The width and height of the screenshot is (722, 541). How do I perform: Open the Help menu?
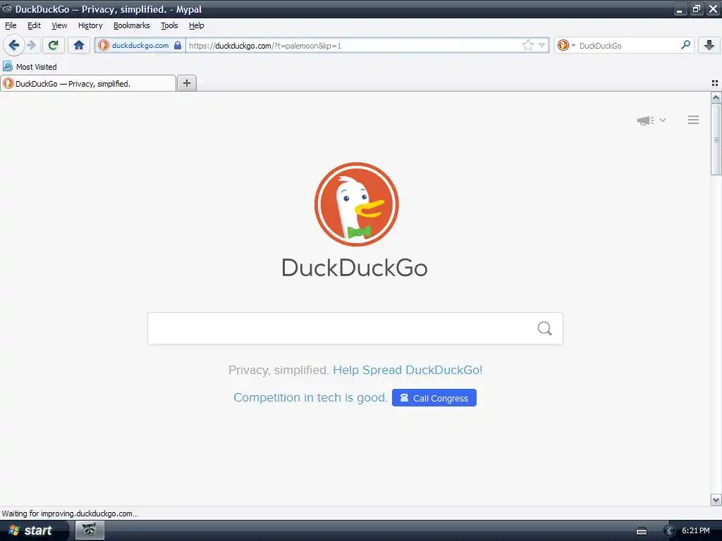tap(196, 26)
